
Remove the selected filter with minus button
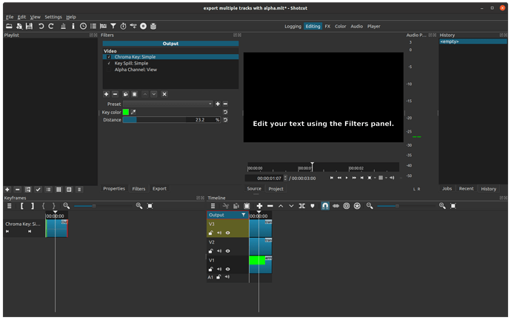coord(115,94)
